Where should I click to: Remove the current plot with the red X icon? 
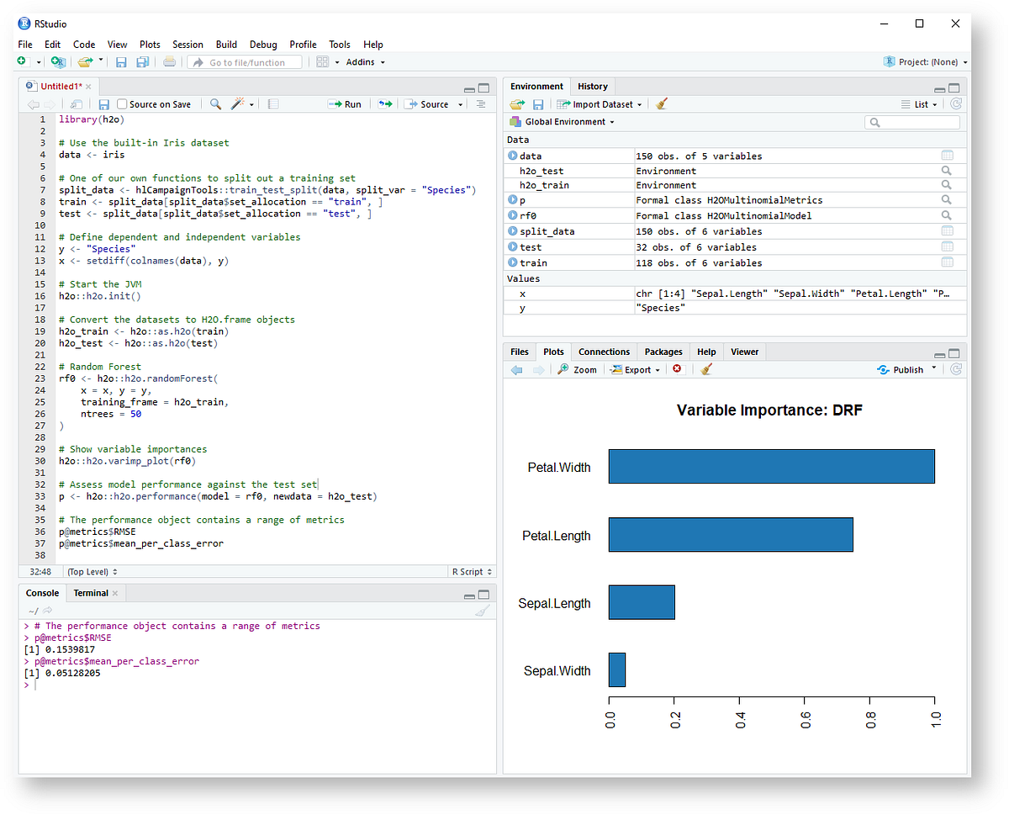click(x=678, y=369)
